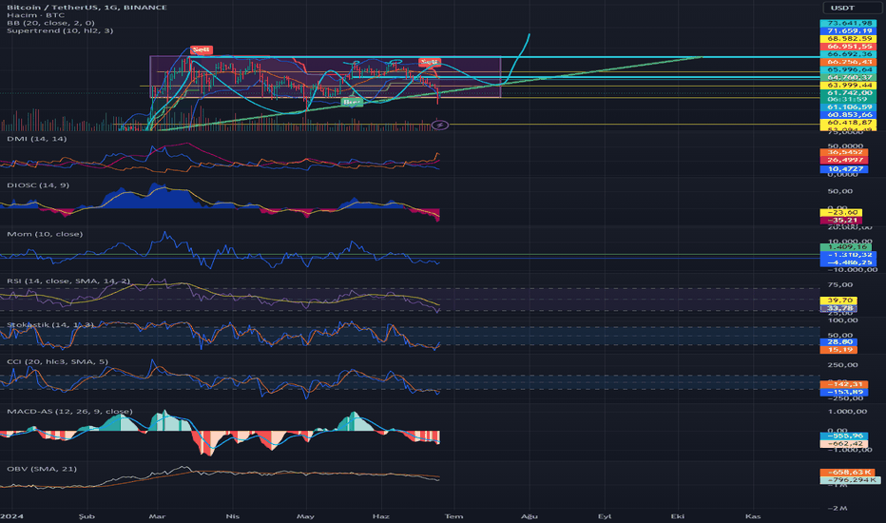Click the Ağu month label on time axis
Viewport: 886px width, 523px height.
[529, 516]
